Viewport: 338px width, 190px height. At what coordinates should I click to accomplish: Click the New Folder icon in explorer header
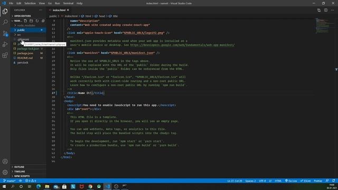[31, 21]
